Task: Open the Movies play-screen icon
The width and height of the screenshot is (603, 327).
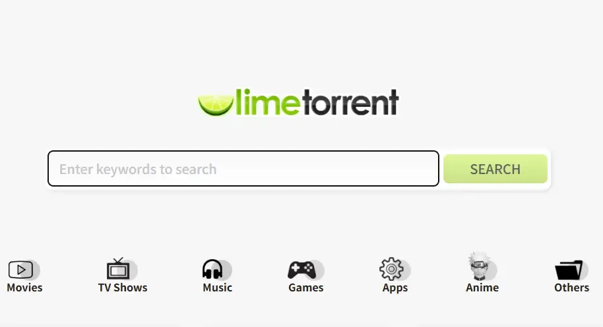Action: pos(20,270)
